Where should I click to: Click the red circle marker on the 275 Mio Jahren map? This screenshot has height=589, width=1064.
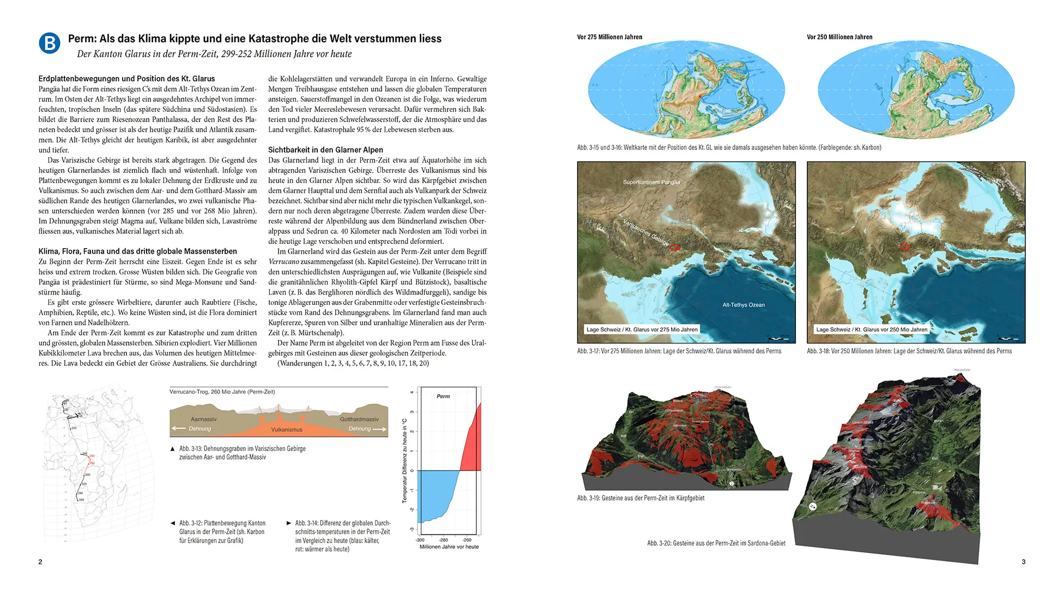pos(675,248)
